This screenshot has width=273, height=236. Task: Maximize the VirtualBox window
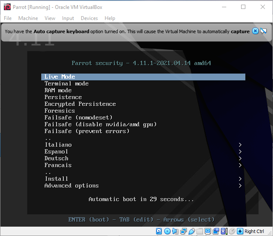(x=243, y=7)
